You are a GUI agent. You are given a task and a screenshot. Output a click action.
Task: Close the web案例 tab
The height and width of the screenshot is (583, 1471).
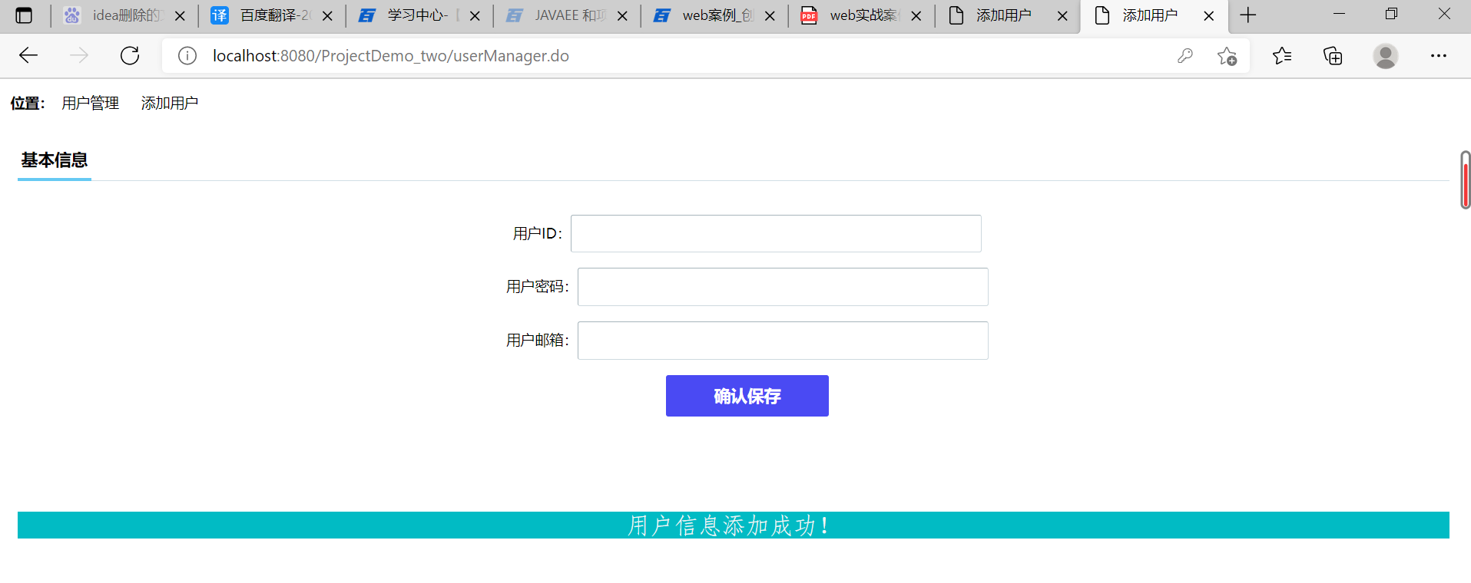pyautogui.click(x=770, y=15)
